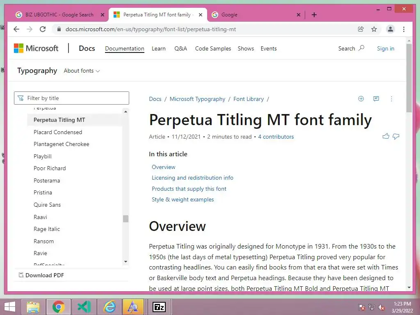Open the Learn menu item
This screenshot has width=420, height=315.
click(159, 48)
